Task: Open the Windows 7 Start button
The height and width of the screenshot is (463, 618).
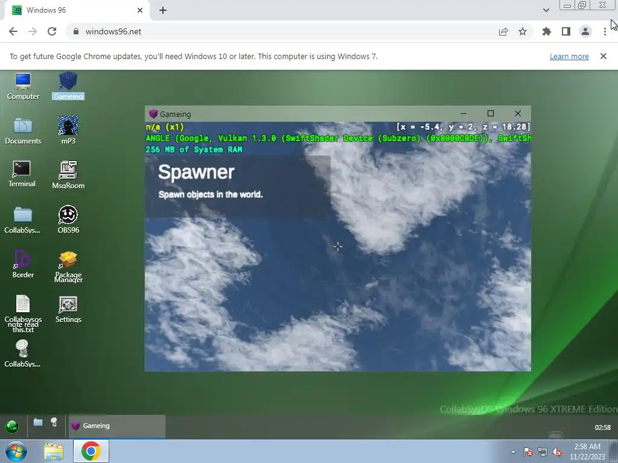Action: (x=16, y=451)
